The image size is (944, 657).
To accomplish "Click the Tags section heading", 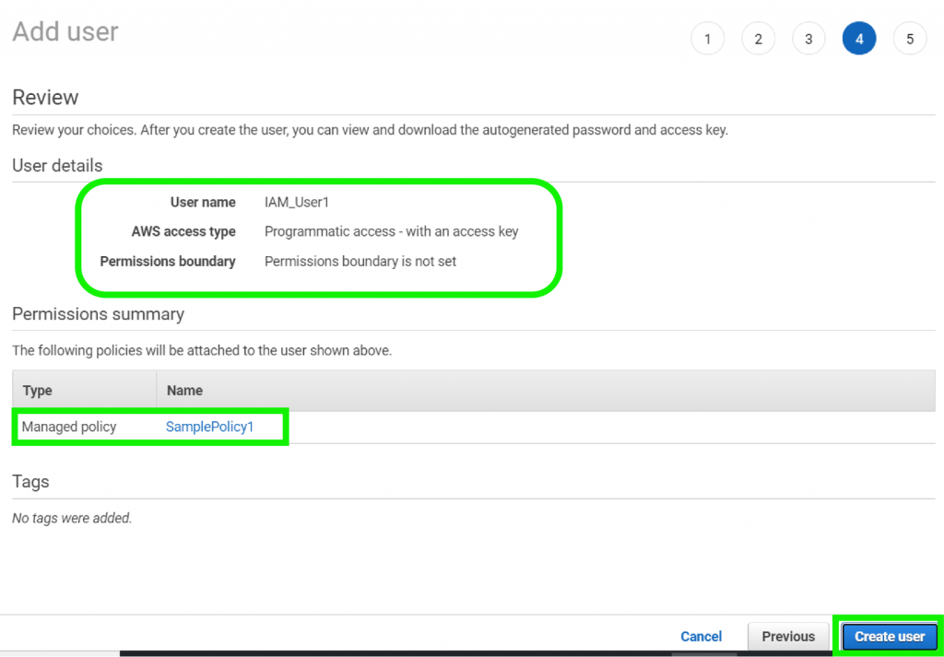I will click(x=30, y=482).
